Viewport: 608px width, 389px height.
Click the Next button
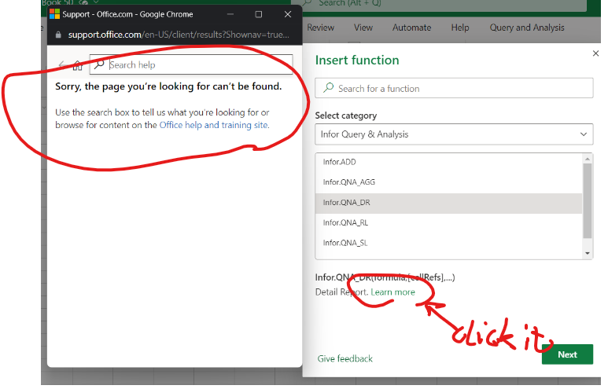tap(567, 354)
